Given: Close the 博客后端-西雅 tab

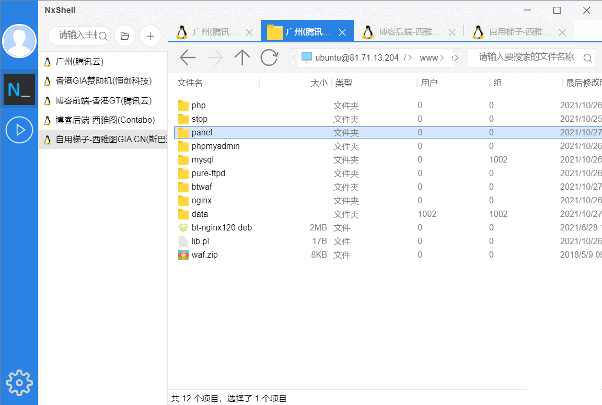Looking at the screenshot, I should tap(452, 32).
